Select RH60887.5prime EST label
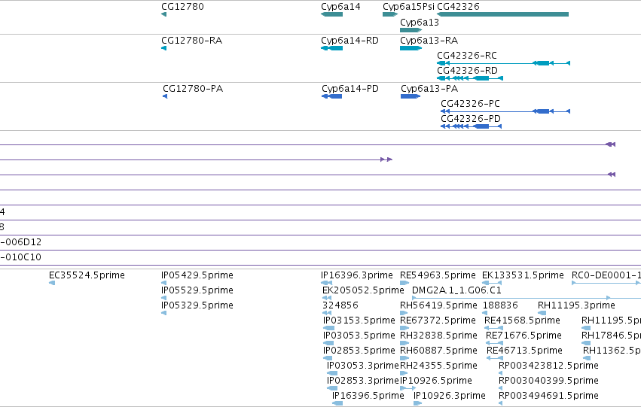The width and height of the screenshot is (641, 407). point(438,351)
